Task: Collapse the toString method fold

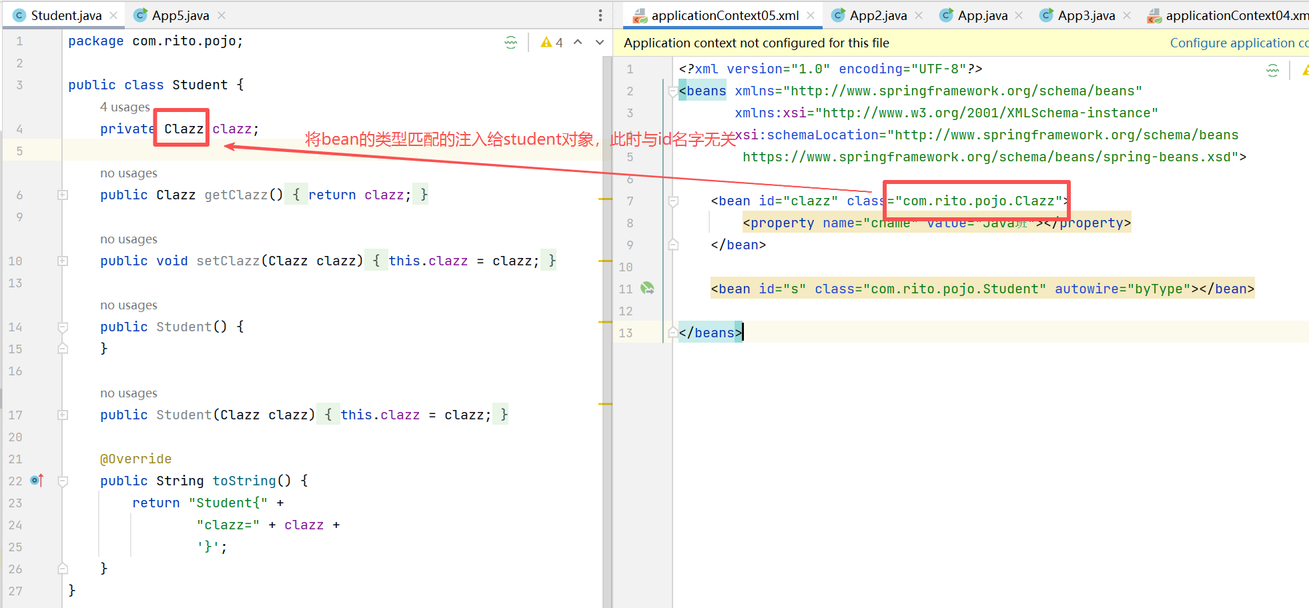Action: tap(63, 481)
